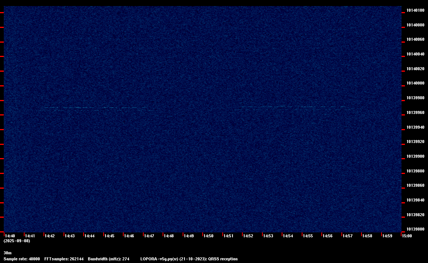Click the 10139940 frequency label
Viewport: 428px width, 263px height.
click(415, 127)
